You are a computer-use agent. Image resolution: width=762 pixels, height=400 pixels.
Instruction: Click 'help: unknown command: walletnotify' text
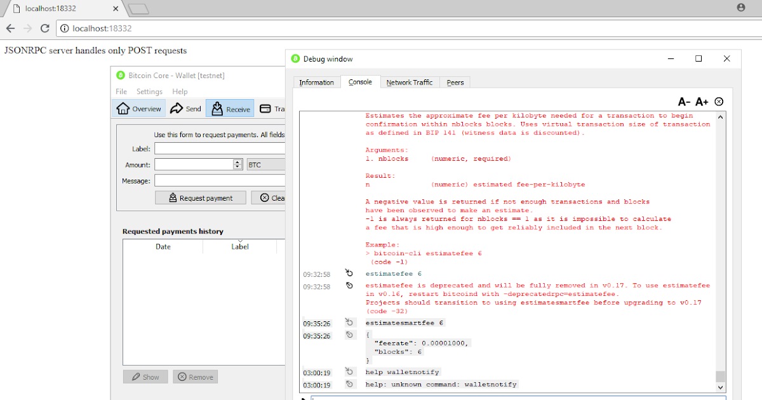coord(441,384)
